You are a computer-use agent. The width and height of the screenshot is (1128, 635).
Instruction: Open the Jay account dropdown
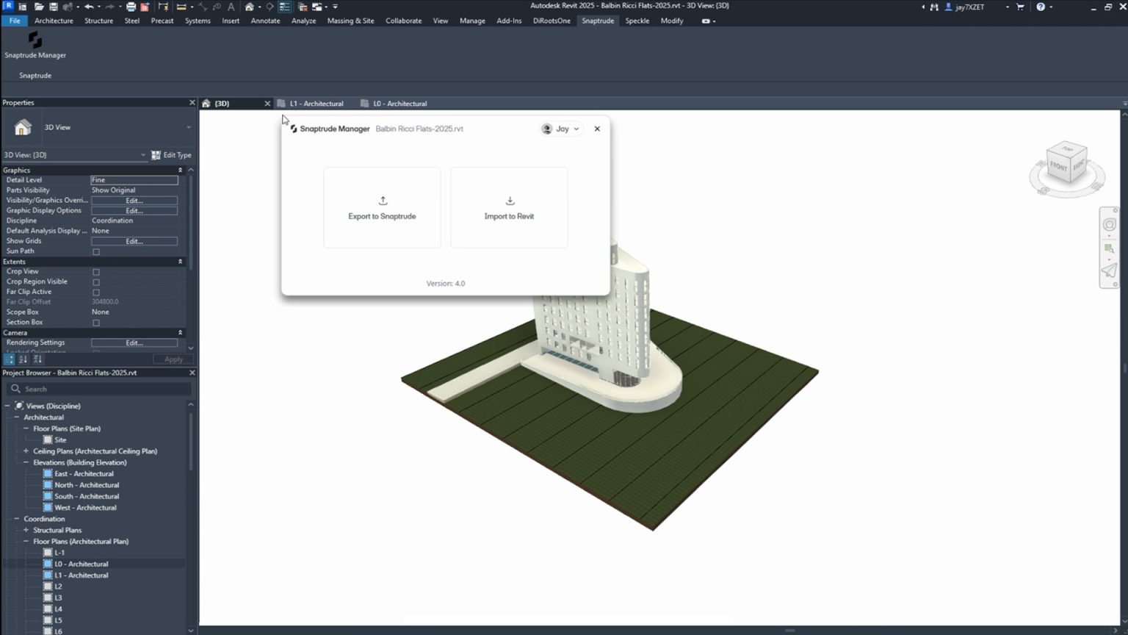(x=562, y=129)
